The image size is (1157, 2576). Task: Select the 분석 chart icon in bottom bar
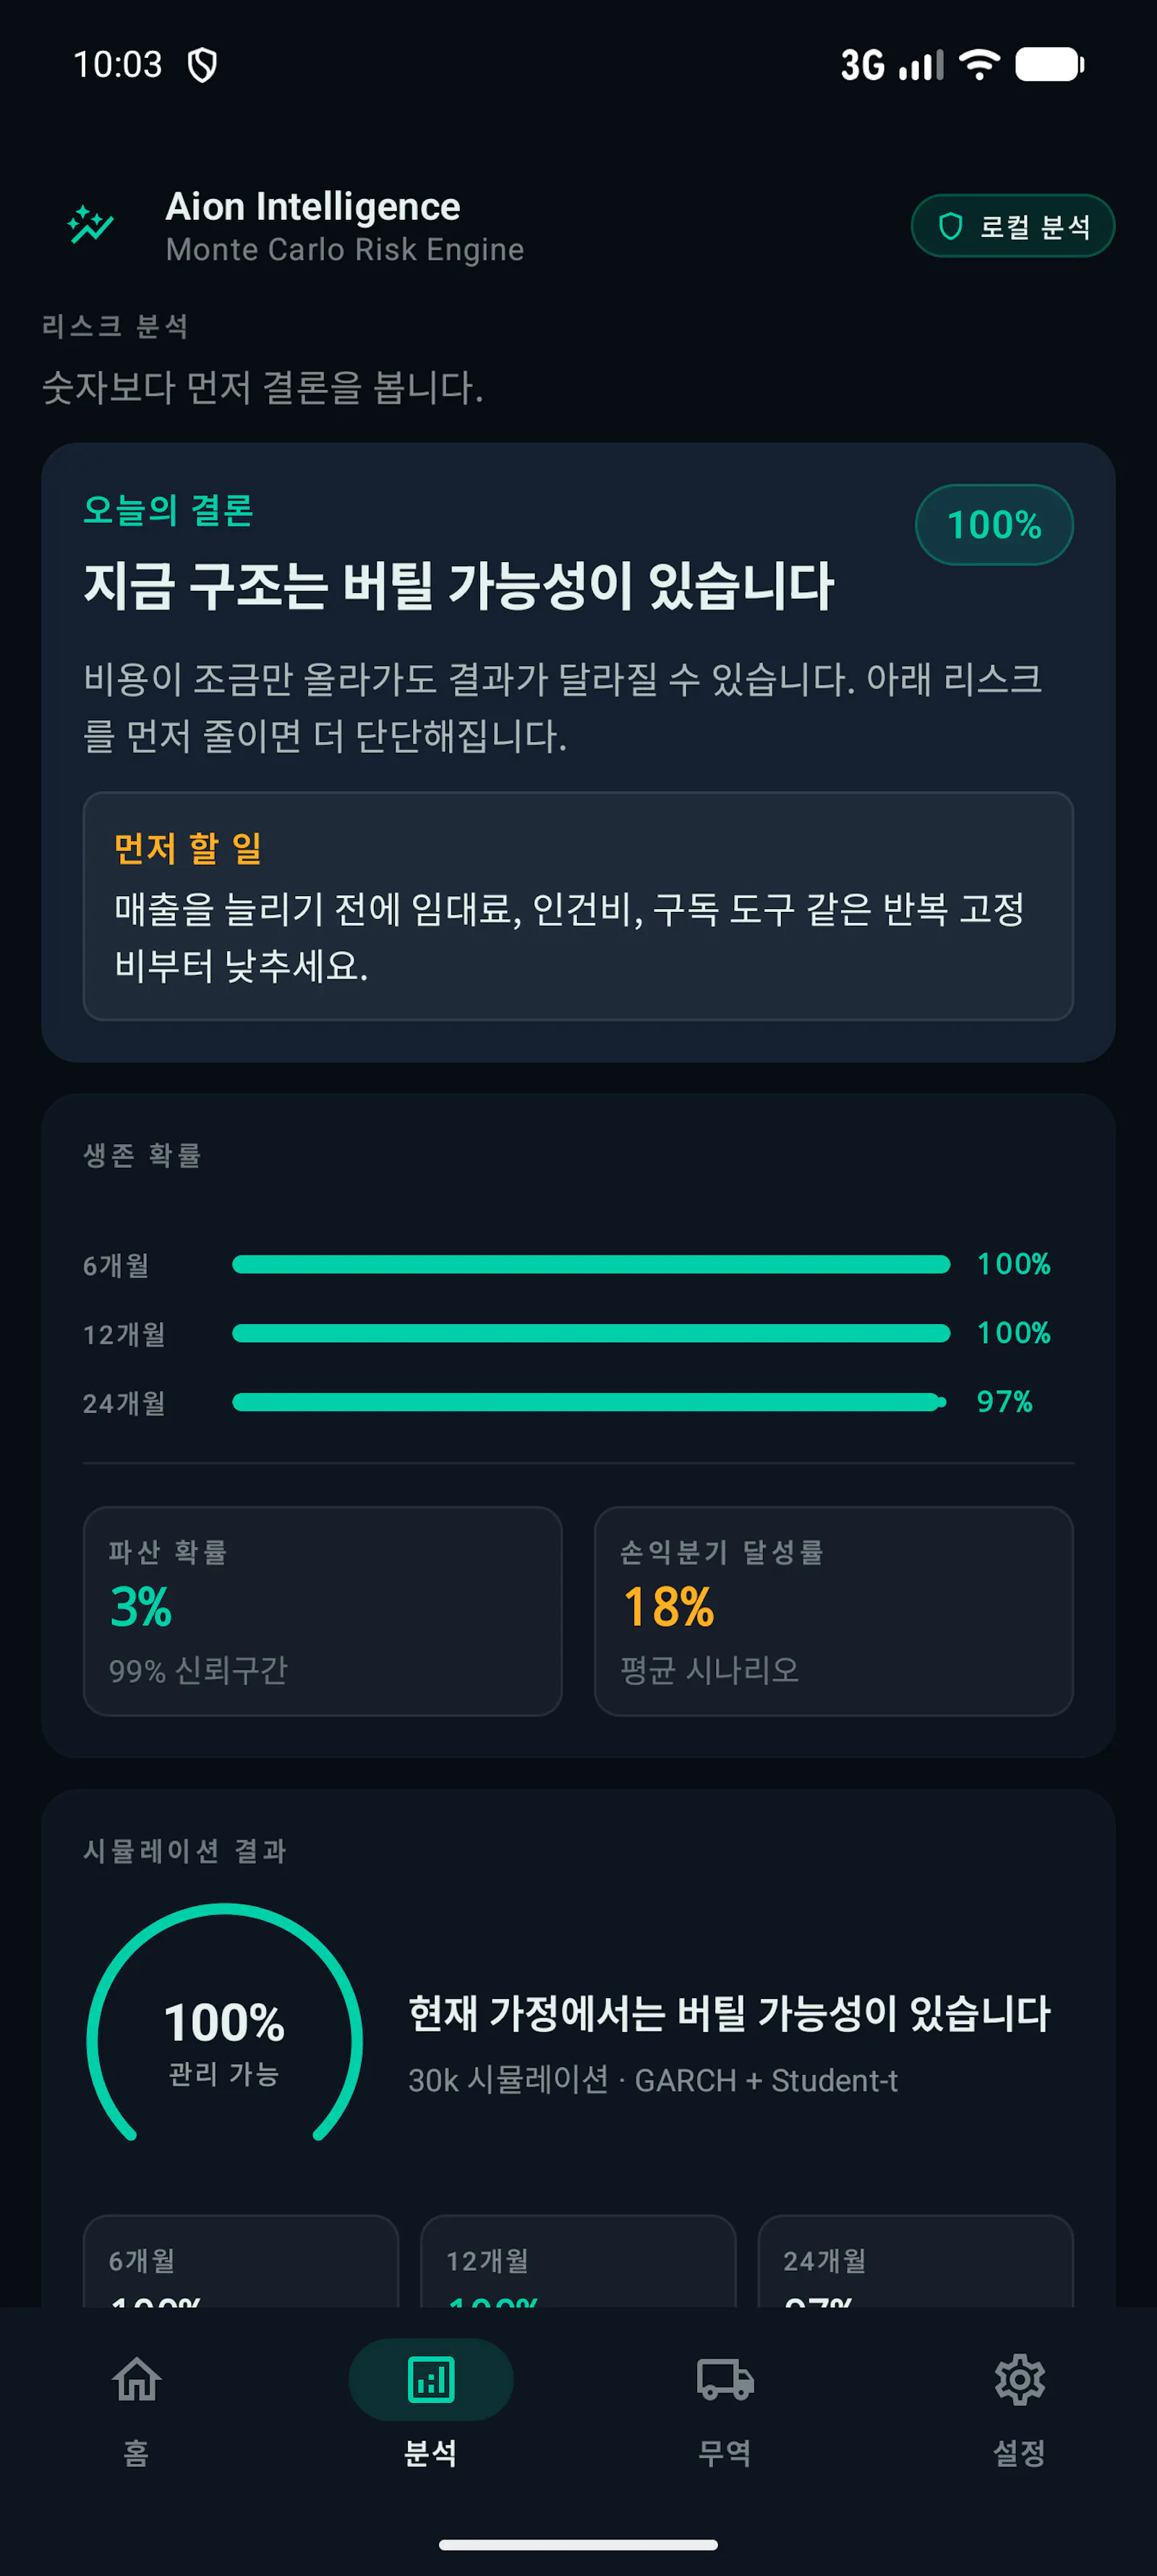431,2379
